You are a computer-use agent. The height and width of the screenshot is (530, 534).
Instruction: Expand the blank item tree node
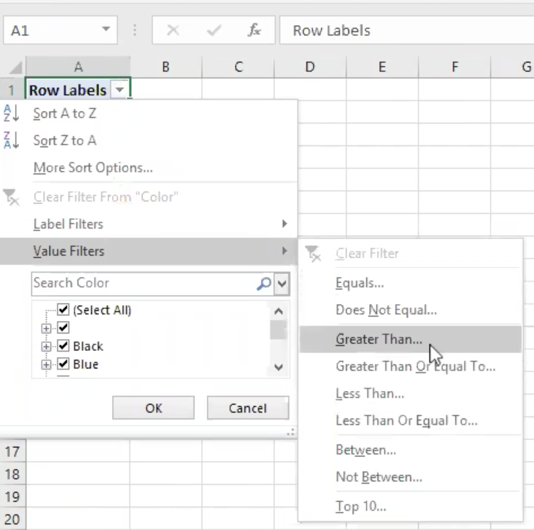tap(46, 328)
